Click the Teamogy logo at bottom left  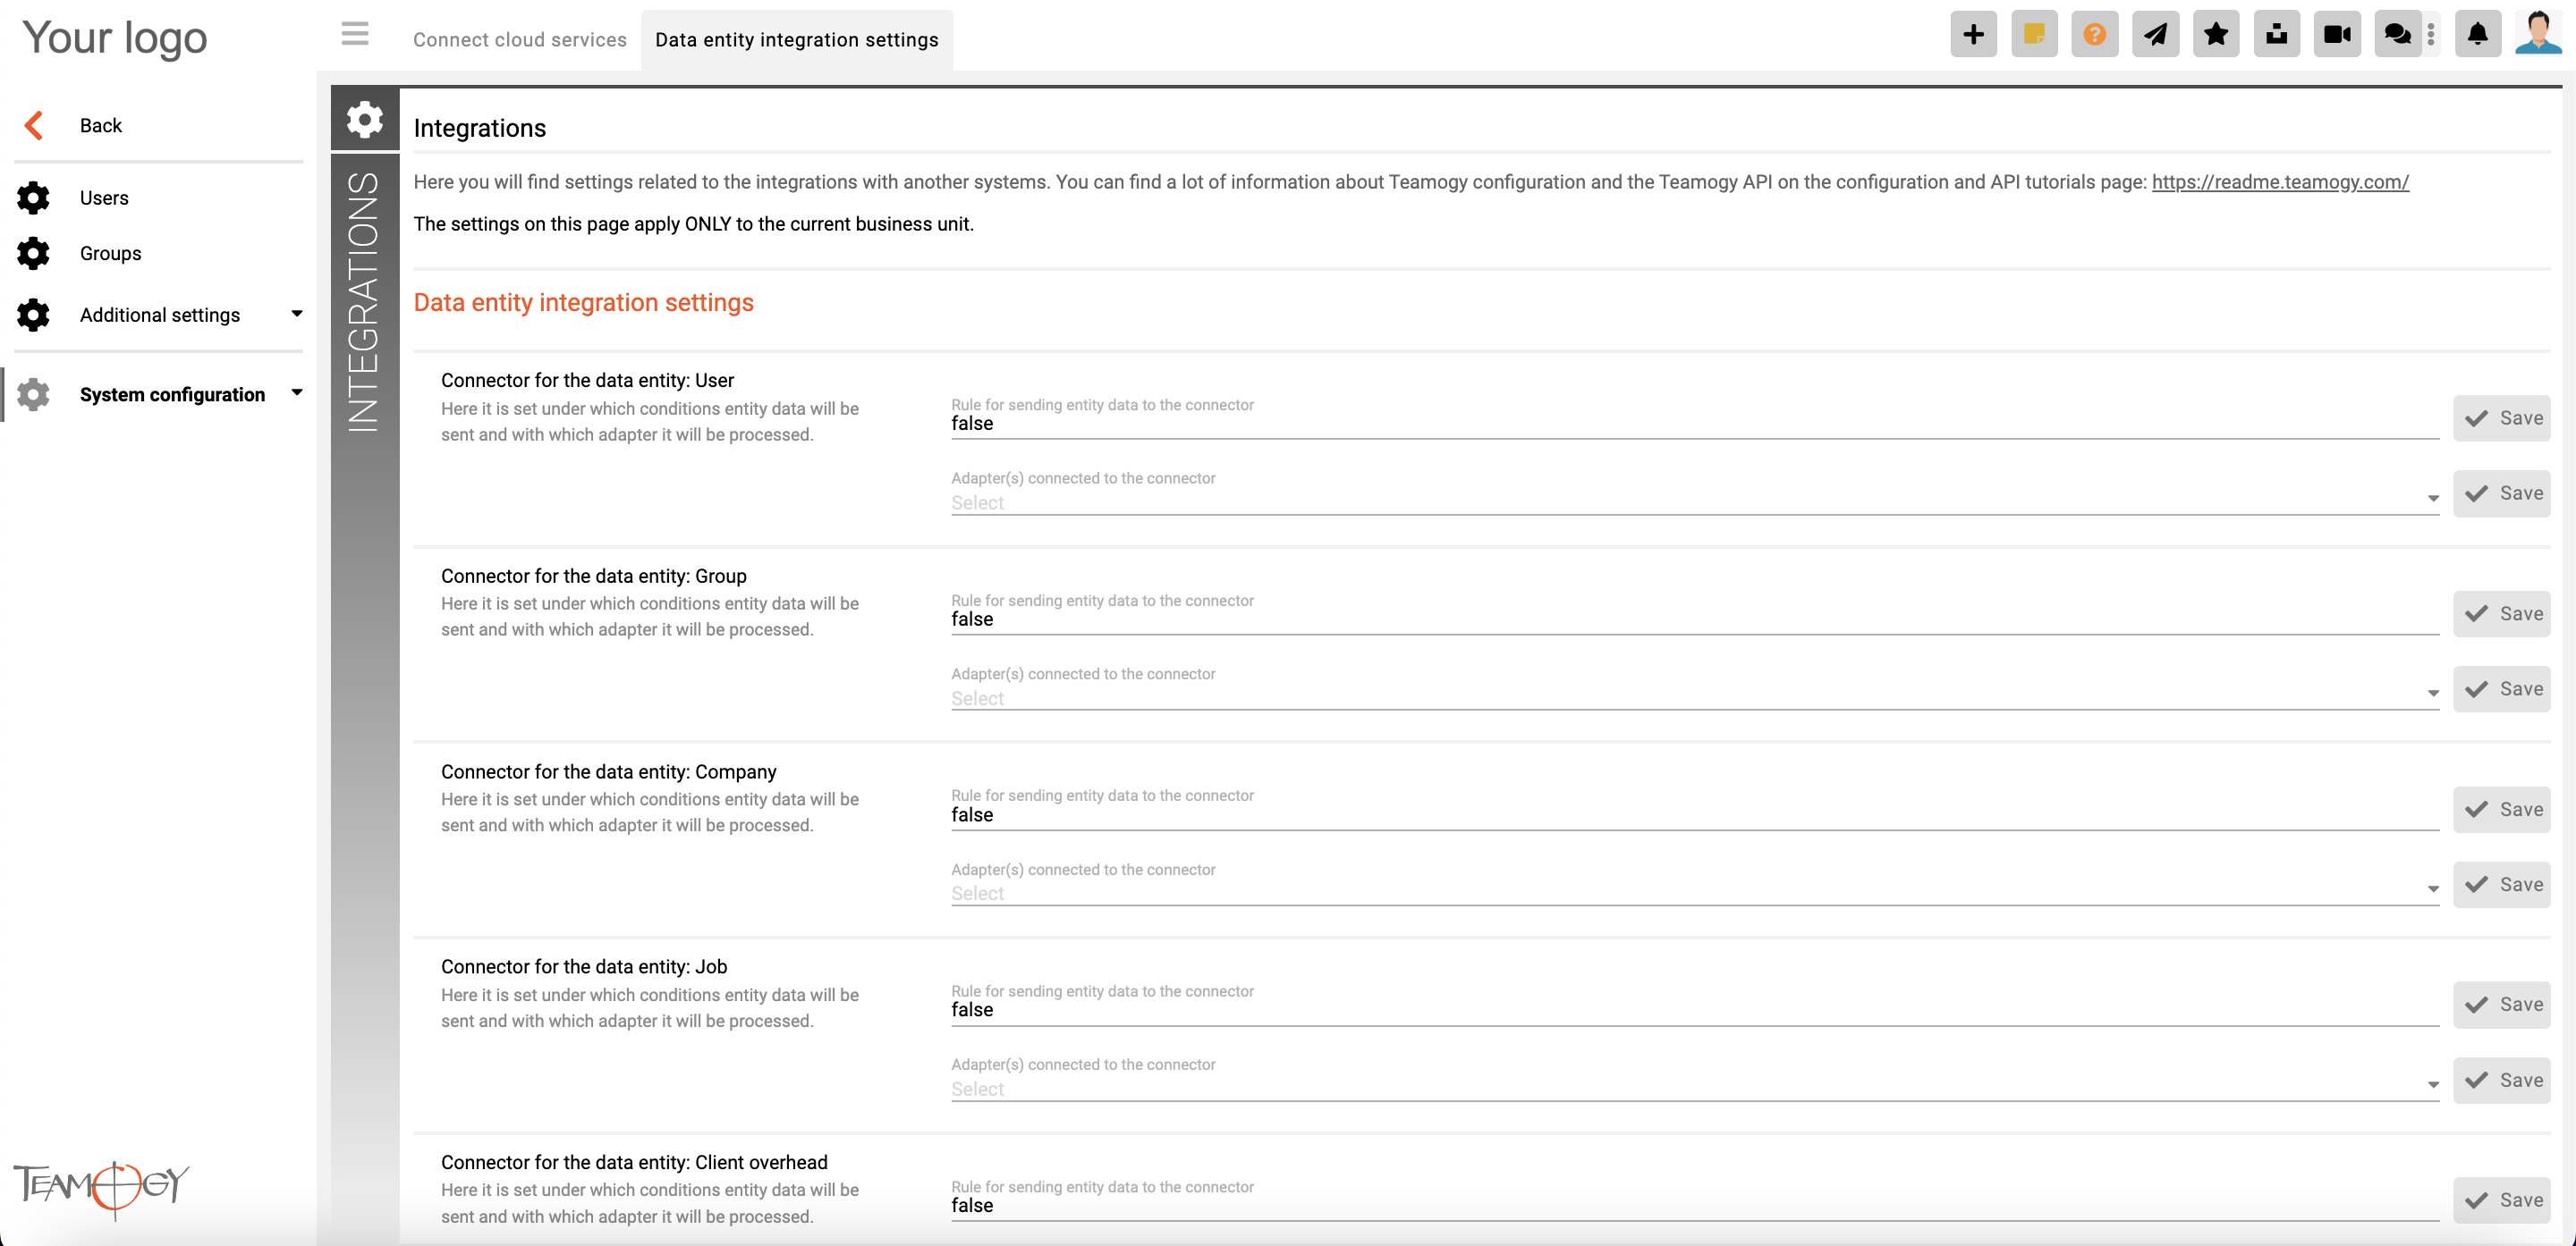(x=101, y=1189)
